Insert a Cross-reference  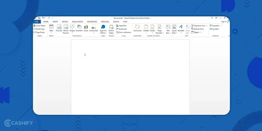pyautogui.click(x=124, y=32)
